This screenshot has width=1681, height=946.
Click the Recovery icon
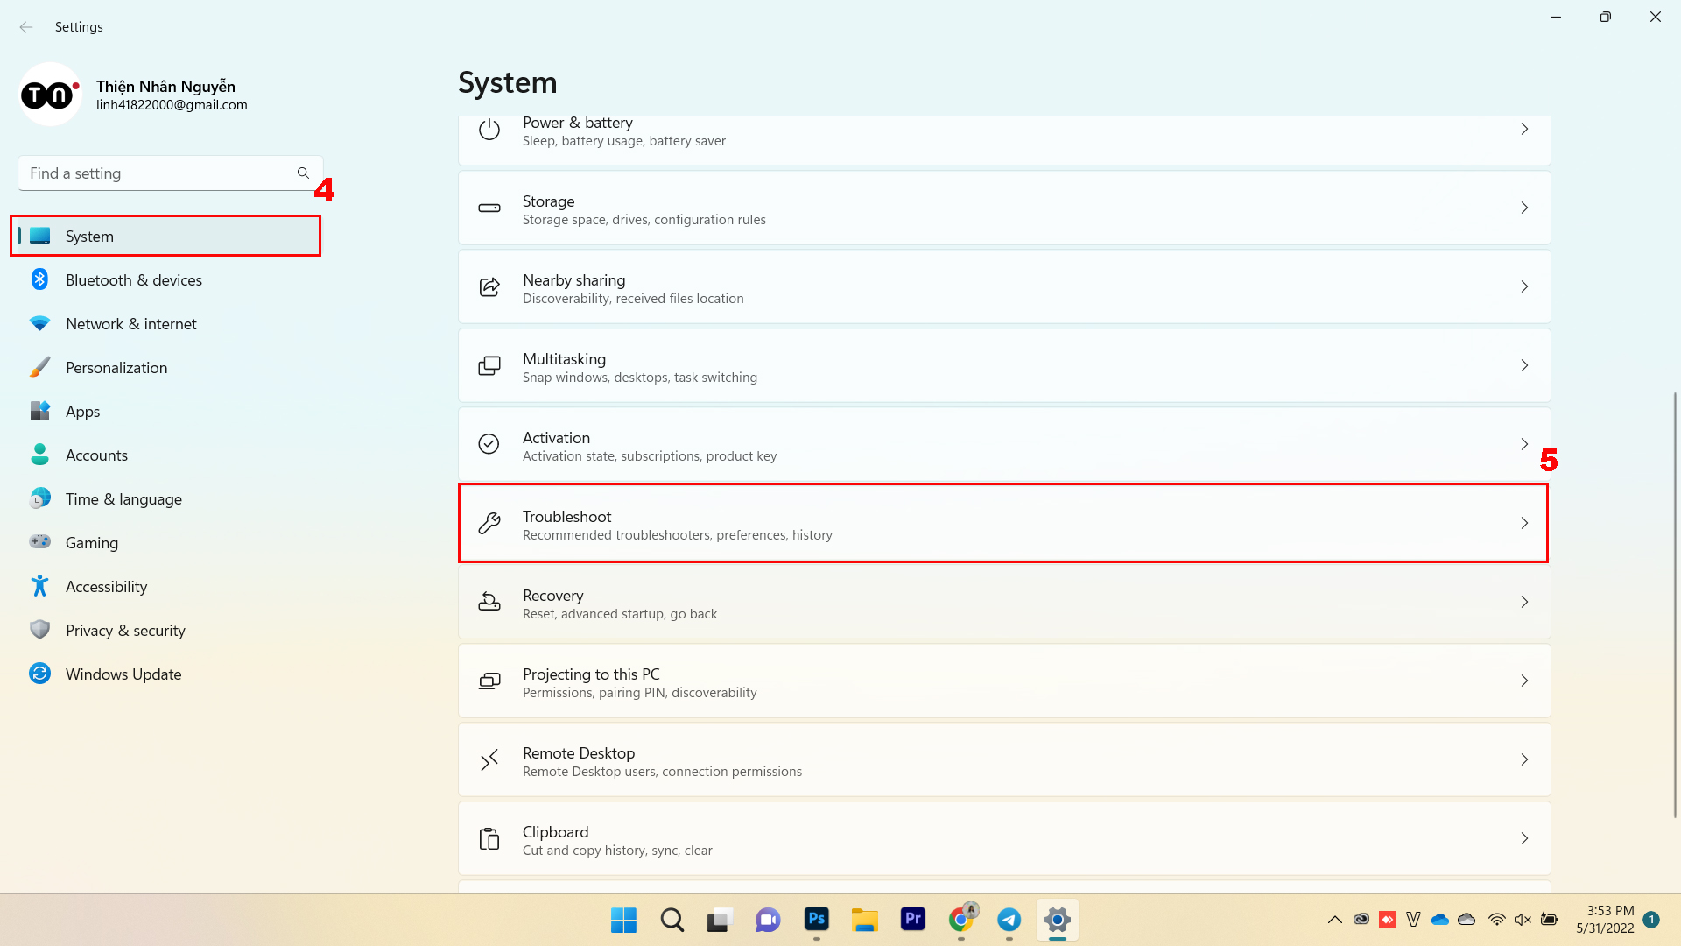point(489,602)
